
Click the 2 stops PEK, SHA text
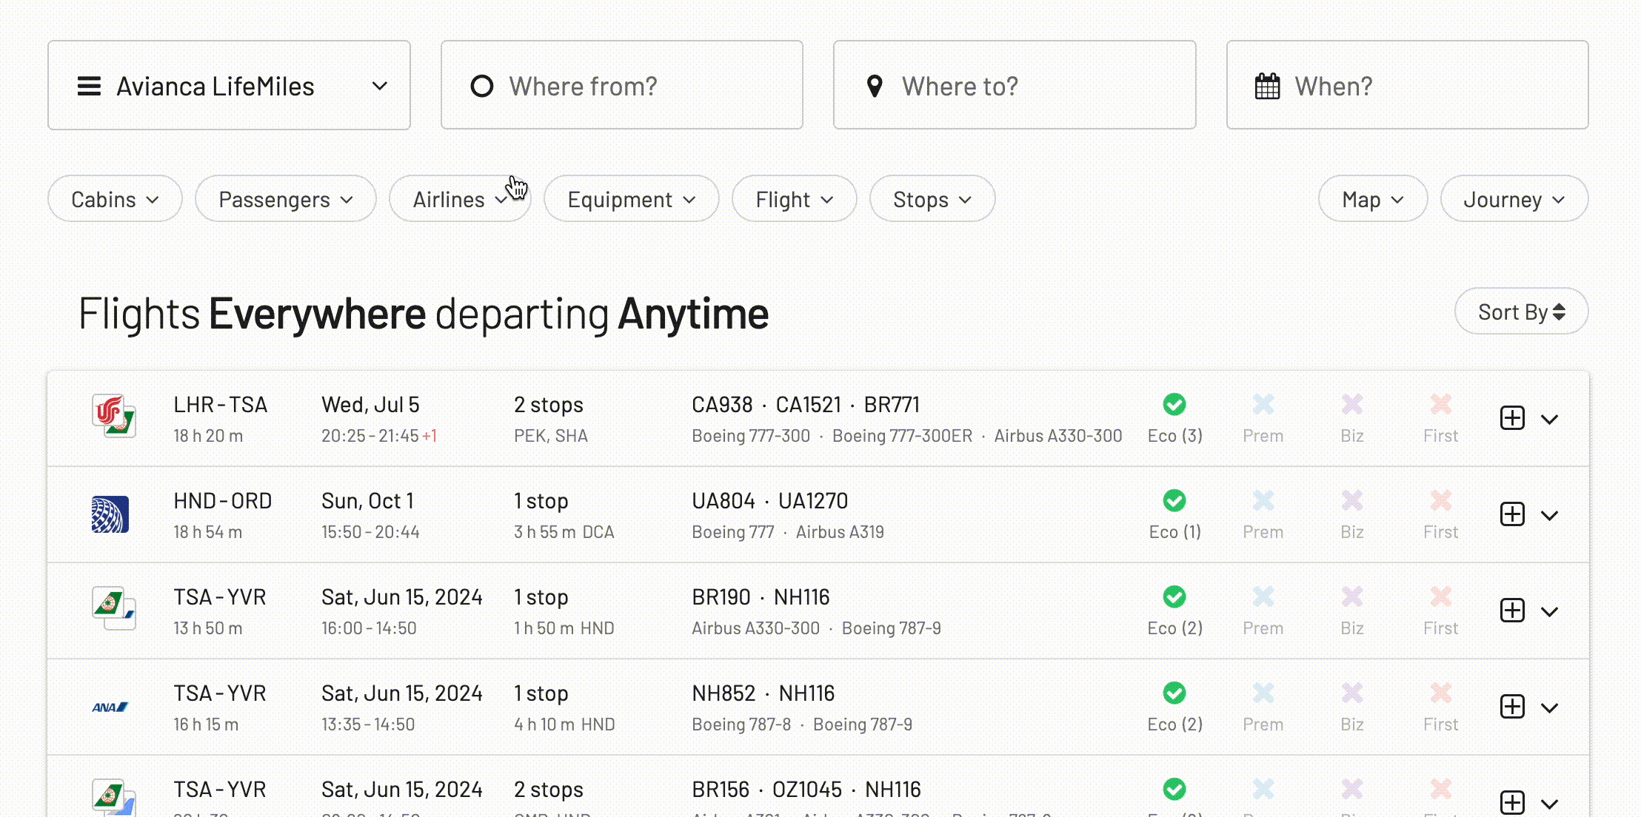(550, 420)
